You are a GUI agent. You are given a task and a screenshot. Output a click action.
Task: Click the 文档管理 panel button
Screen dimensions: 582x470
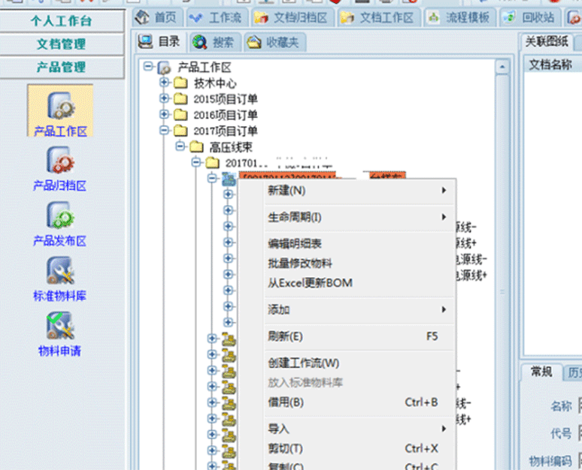[x=62, y=44]
